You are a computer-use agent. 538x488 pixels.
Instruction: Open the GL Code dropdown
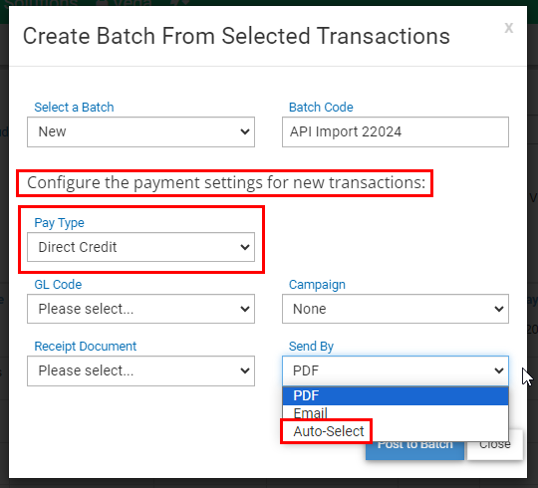pyautogui.click(x=140, y=309)
